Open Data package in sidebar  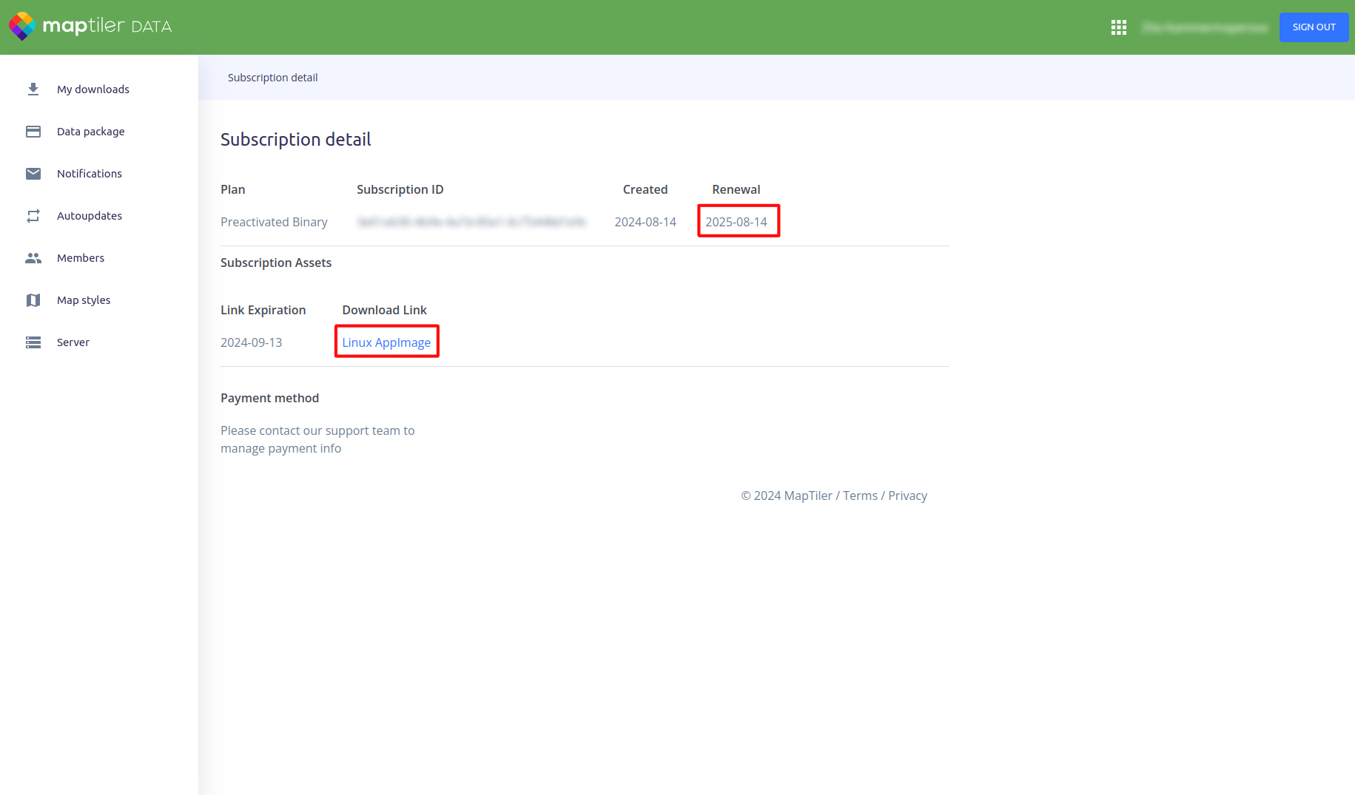click(x=91, y=132)
